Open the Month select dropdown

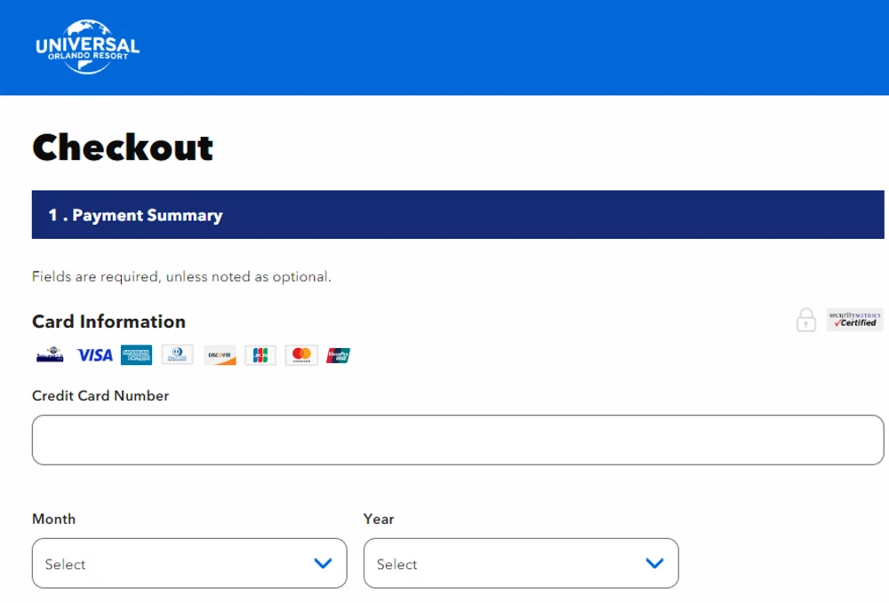[189, 563]
